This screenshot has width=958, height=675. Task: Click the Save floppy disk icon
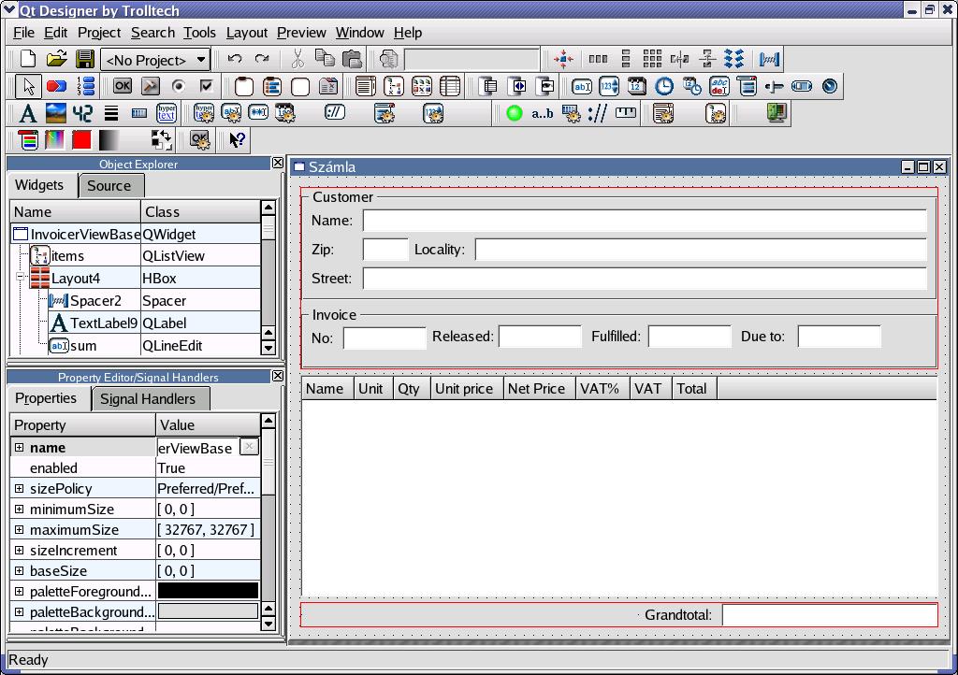pos(85,59)
